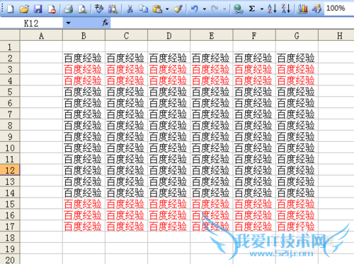Viewport: 354px width, 264px height.
Task: Apply AutoSum sigma button
Action: (x=252, y=9)
